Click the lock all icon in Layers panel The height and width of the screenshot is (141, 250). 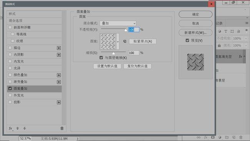tap(219, 45)
